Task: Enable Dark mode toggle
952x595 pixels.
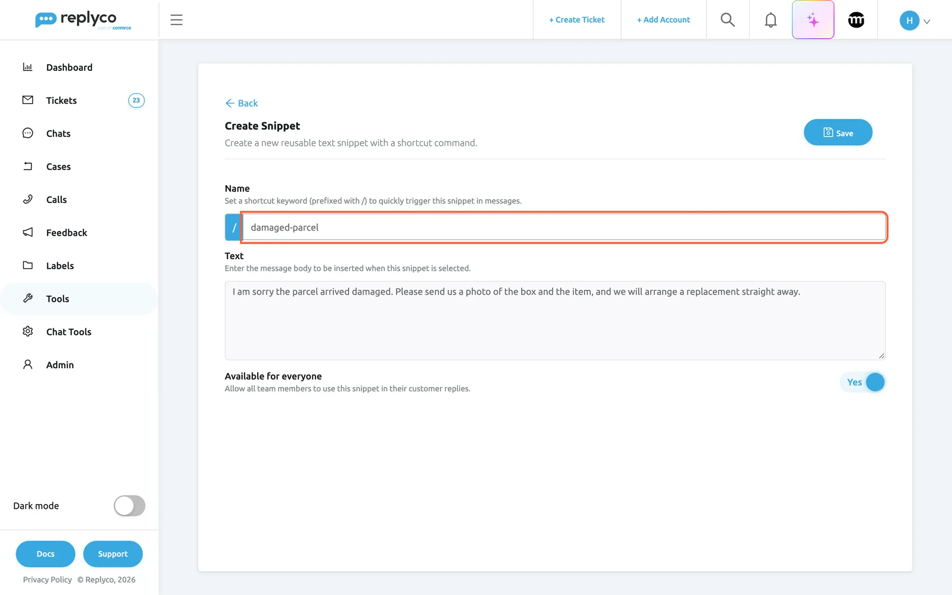Action: [x=130, y=506]
